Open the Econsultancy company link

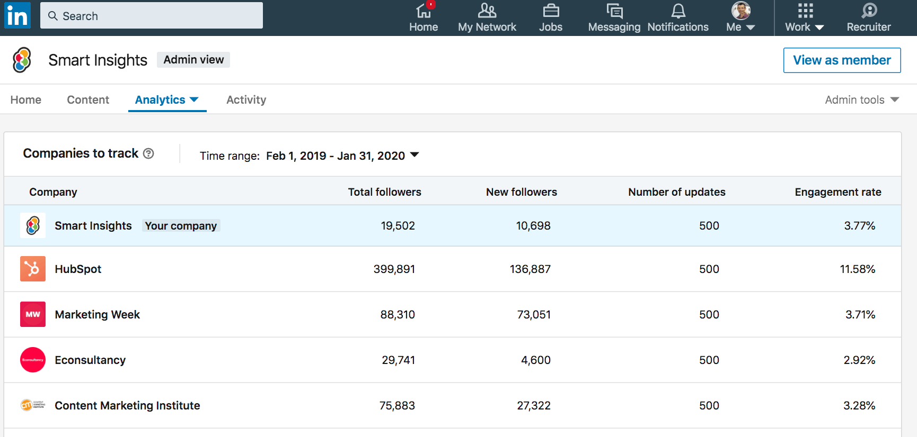tap(90, 360)
